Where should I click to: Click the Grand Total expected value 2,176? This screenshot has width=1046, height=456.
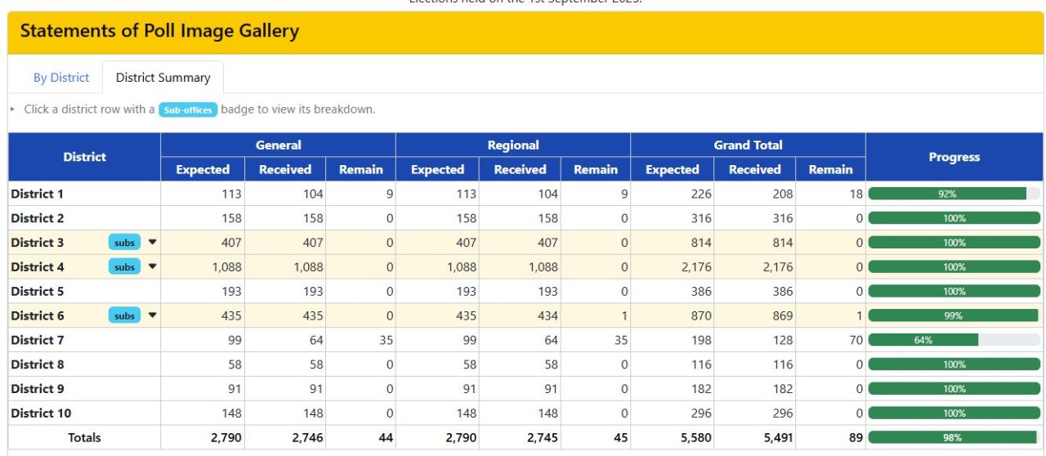(x=695, y=267)
